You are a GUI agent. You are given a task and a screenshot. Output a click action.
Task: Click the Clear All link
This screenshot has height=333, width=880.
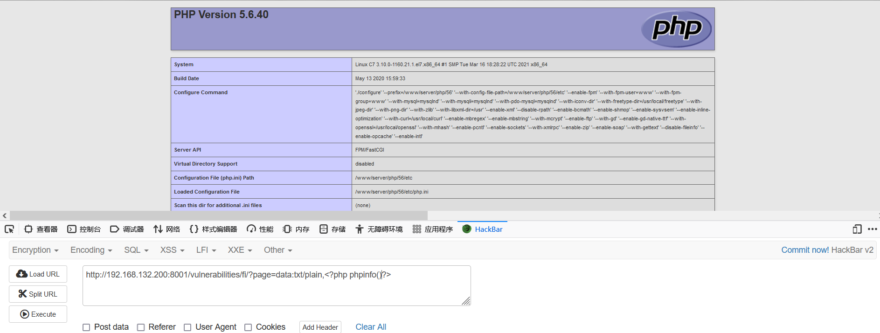pyautogui.click(x=371, y=327)
